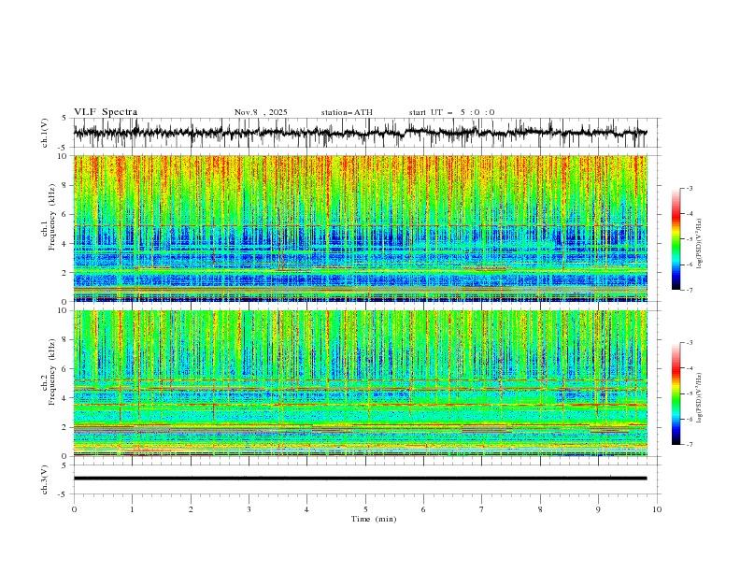
Task: Click the "Time (min)" x-axis label
Action: (374, 519)
